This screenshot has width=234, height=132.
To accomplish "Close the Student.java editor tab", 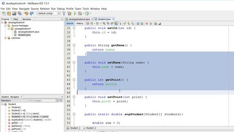I will (113, 19).
